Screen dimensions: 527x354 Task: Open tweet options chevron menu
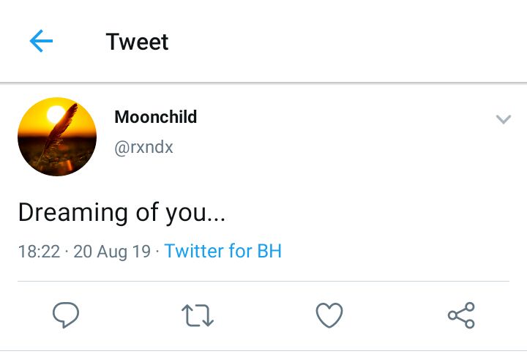(503, 119)
